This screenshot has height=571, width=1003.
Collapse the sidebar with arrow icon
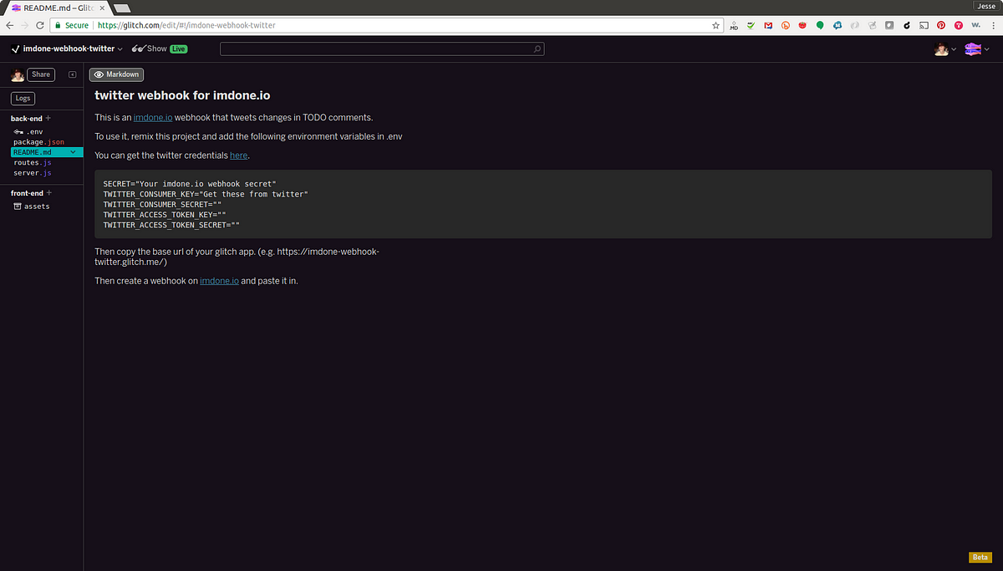73,74
